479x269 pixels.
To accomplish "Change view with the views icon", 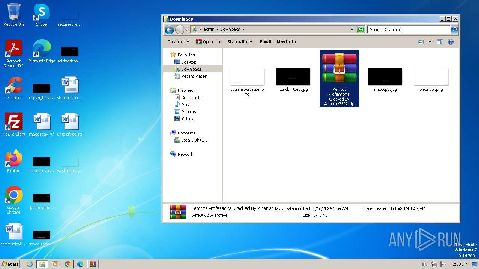I will pos(421,42).
